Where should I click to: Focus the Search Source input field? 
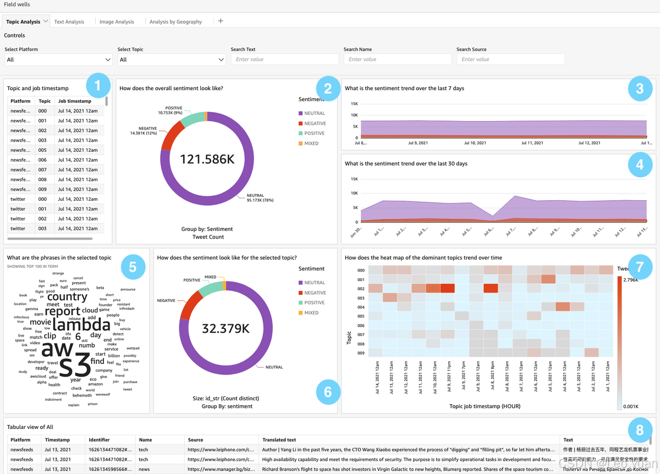pyautogui.click(x=510, y=59)
